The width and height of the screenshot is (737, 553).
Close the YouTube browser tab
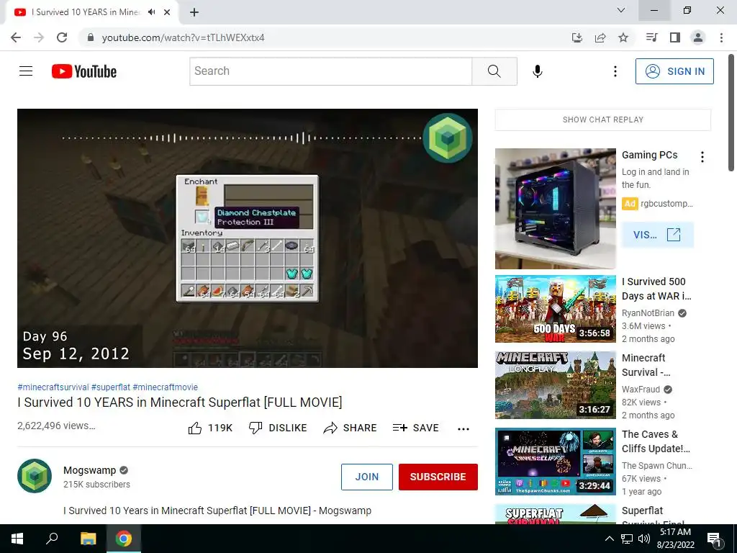[167, 12]
